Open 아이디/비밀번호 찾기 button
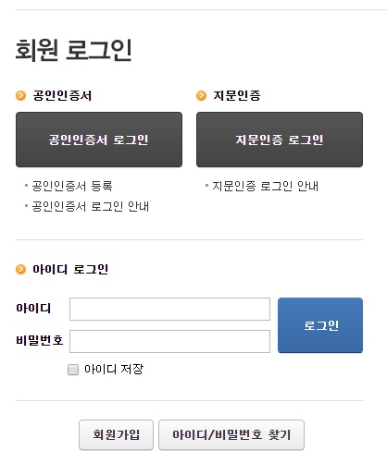 pyautogui.click(x=231, y=434)
